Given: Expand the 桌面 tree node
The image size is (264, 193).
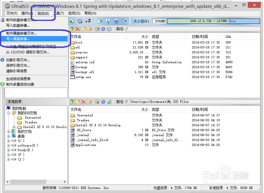Looking at the screenshot, I should click(9, 136).
